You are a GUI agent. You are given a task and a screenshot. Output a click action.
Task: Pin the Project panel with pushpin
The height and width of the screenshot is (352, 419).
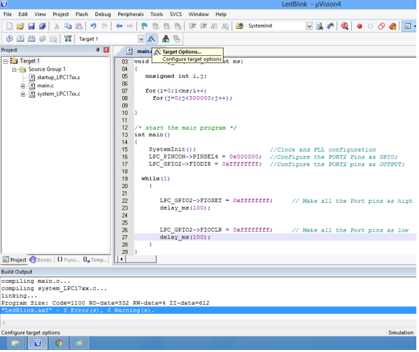[98, 50]
